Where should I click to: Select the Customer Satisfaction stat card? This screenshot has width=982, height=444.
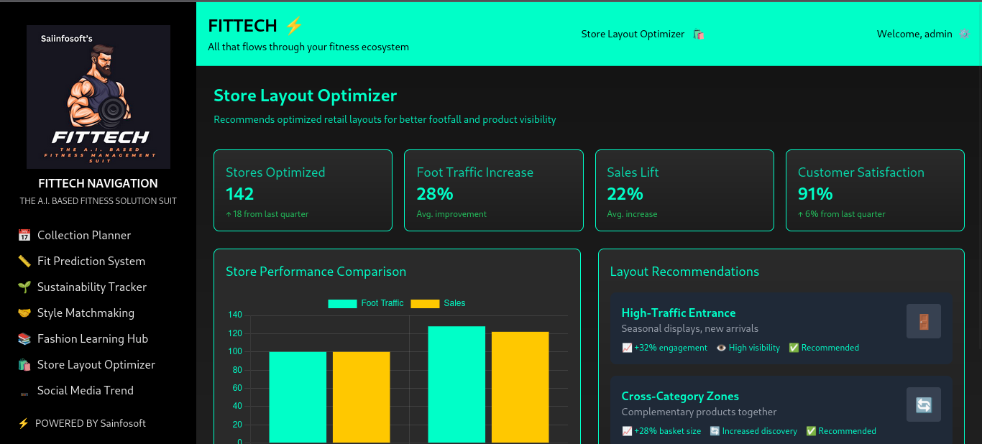click(x=874, y=190)
